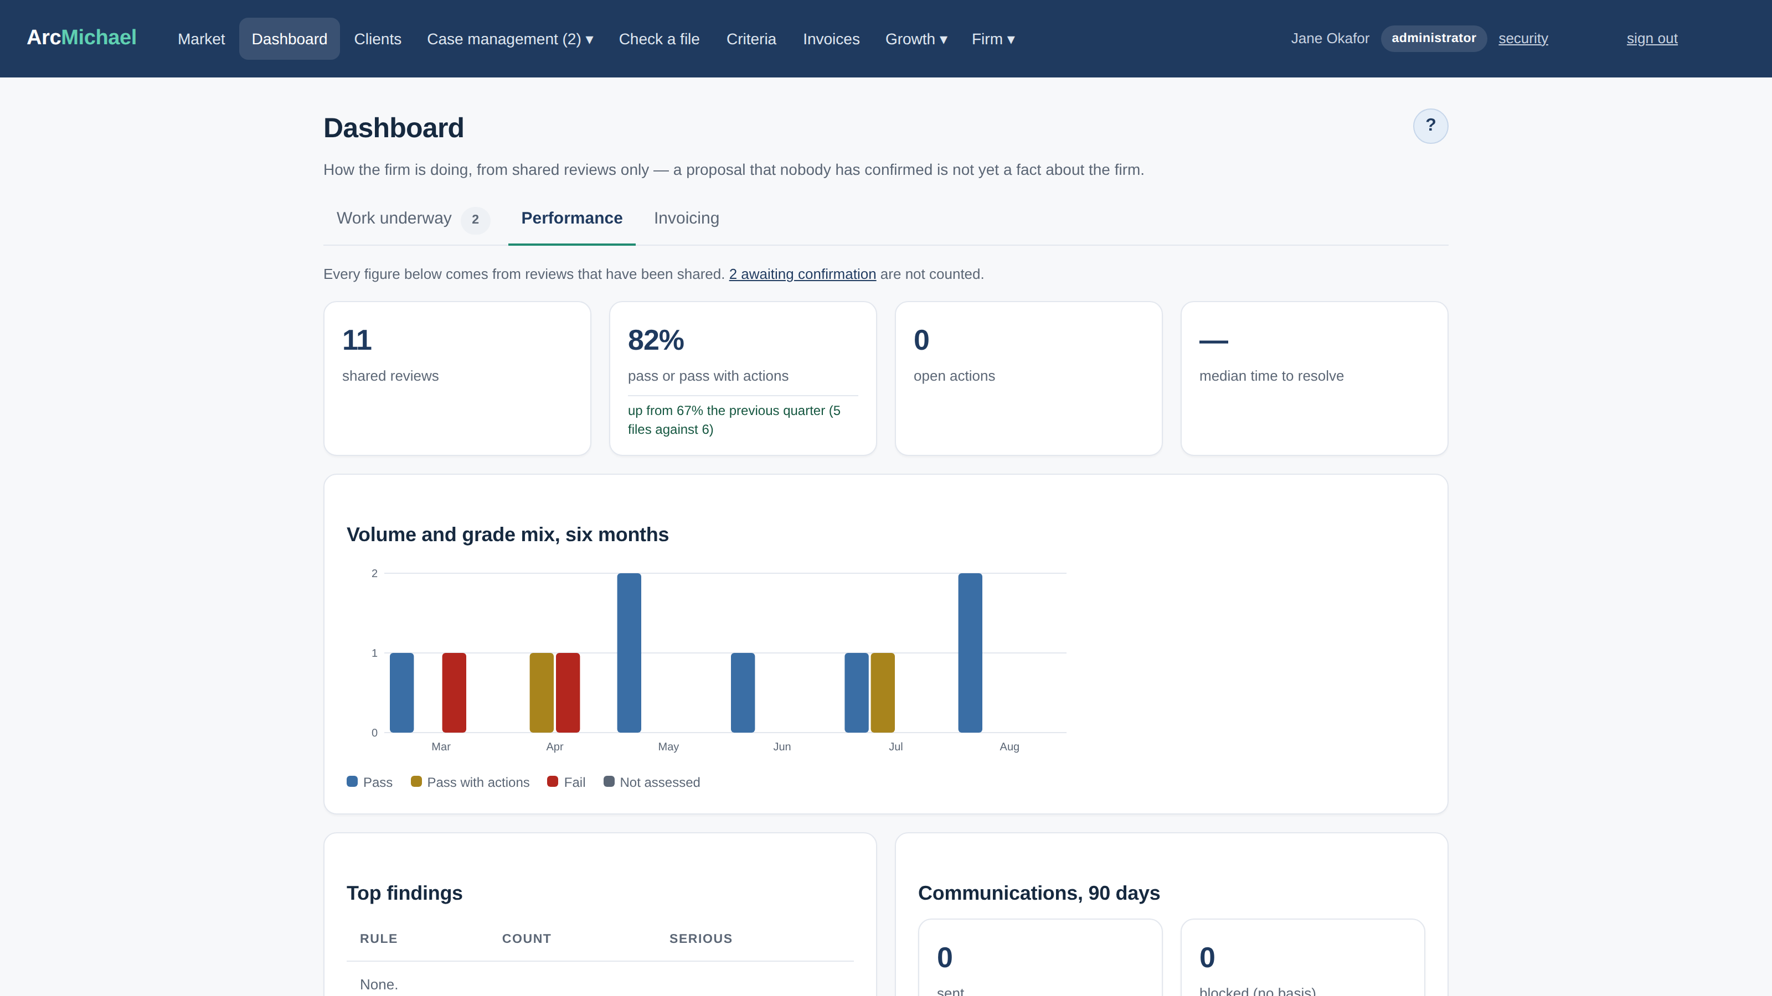Open the Firm dropdown menu
This screenshot has height=996, width=1772.
coord(993,39)
